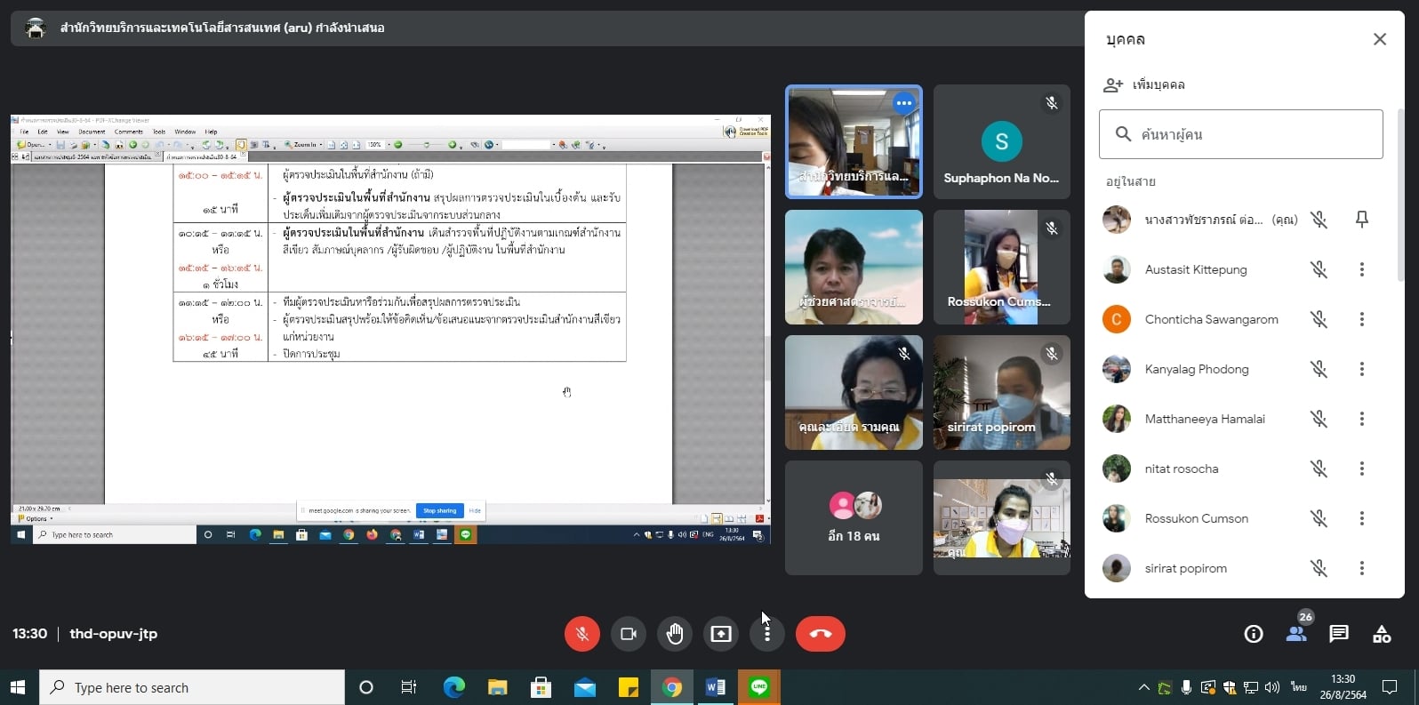Open more options for Rossukon Cumson
The image size is (1419, 705).
coord(1362,518)
